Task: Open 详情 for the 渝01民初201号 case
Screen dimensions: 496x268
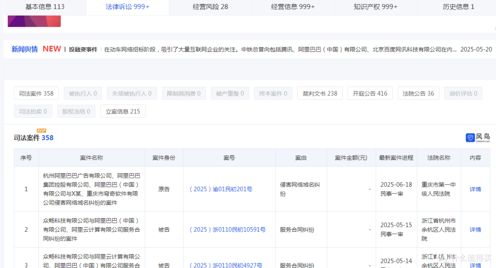Action: click(475, 189)
